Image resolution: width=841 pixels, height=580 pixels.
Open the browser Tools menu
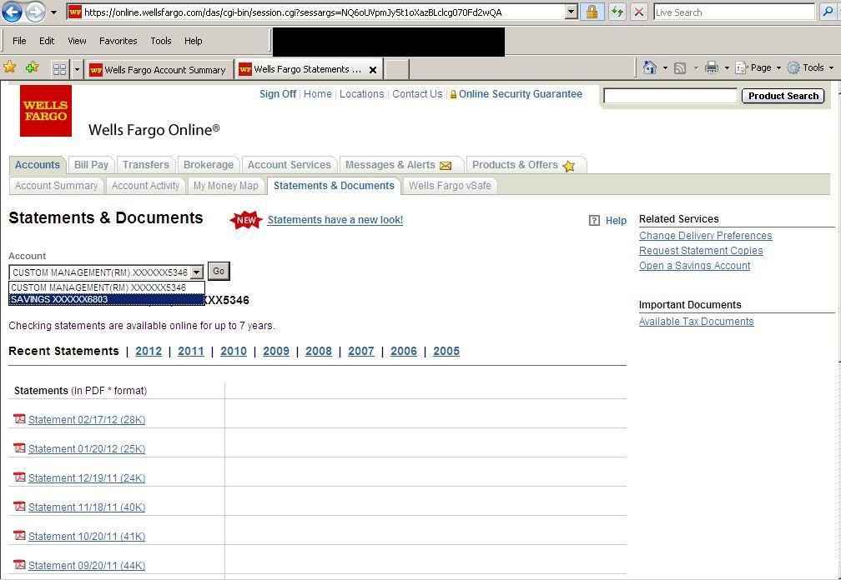(160, 41)
